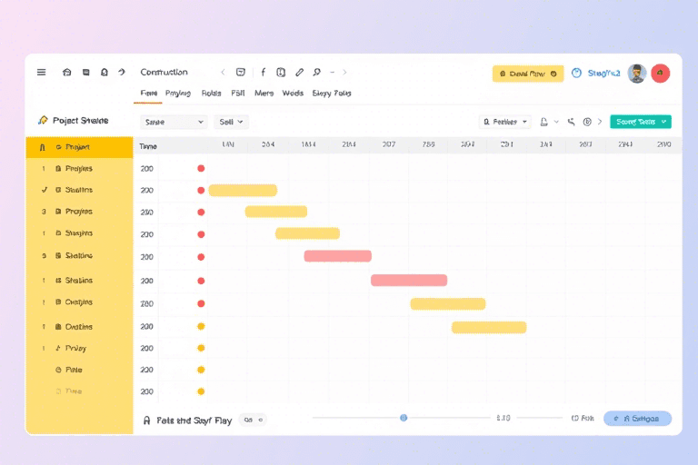Open the second small dropdown in filter bar
This screenshot has height=465, width=698.
pyautogui.click(x=232, y=122)
